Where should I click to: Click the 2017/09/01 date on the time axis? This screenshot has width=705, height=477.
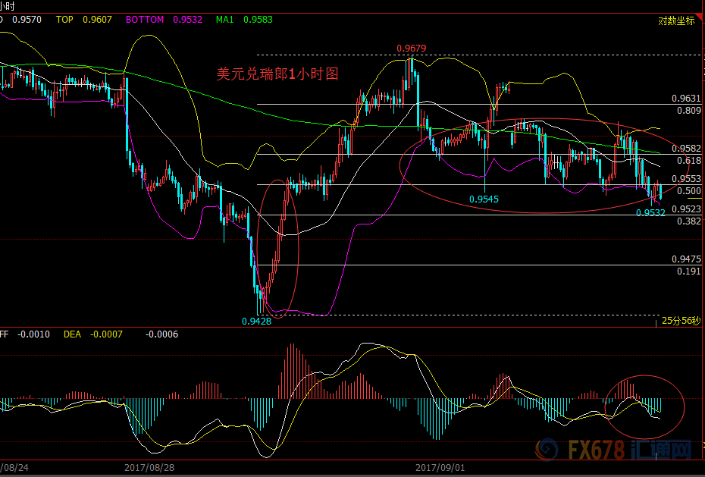pos(440,468)
